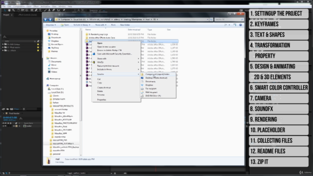
Task: Expand the second folder in Project panel
Action: click(3, 47)
